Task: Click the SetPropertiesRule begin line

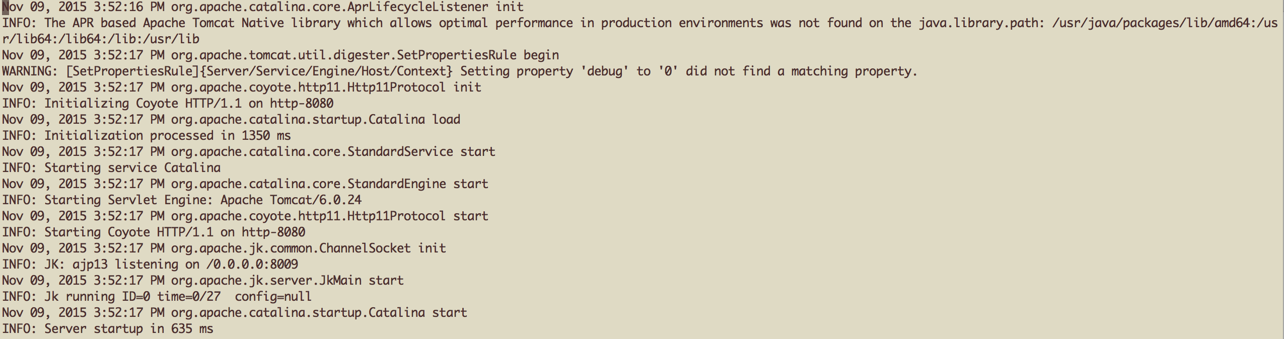Action: click(x=280, y=55)
